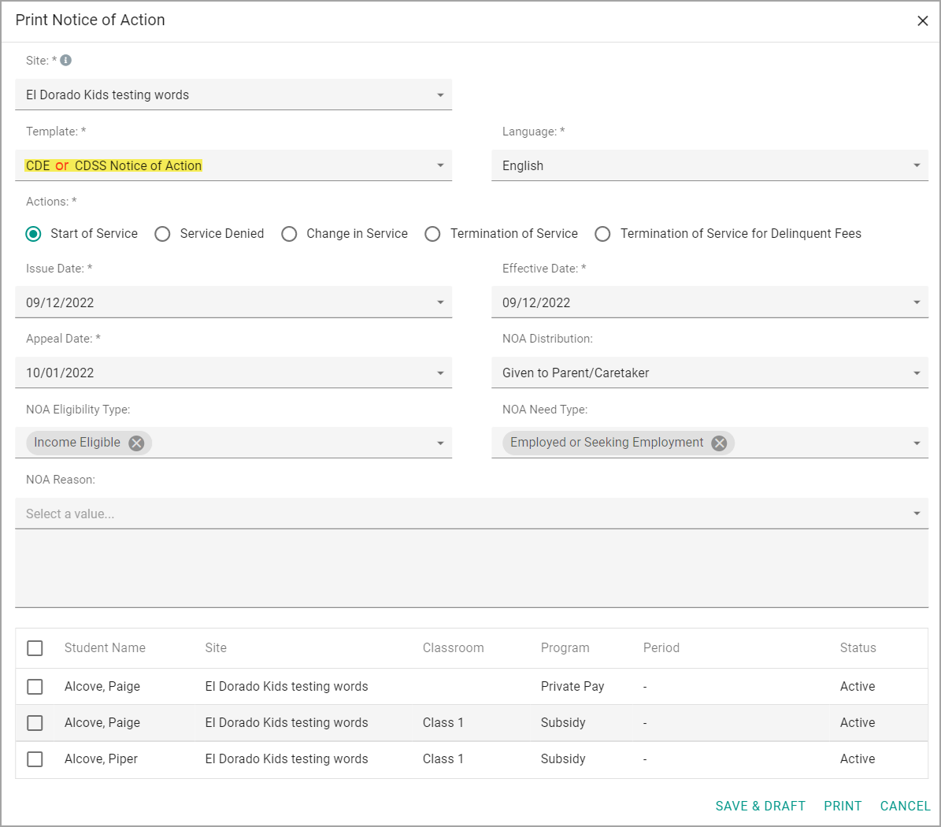Click inside the NOA Reason text area
This screenshot has width=941, height=827.
coord(472,569)
